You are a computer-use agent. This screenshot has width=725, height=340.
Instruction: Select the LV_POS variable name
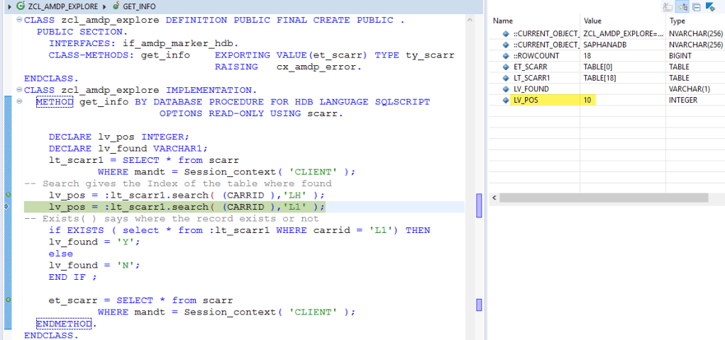pyautogui.click(x=527, y=101)
